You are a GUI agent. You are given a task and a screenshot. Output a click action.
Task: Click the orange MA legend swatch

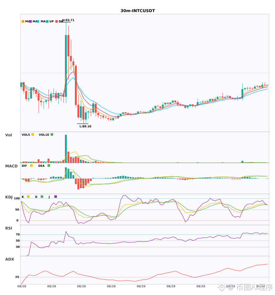23,21
